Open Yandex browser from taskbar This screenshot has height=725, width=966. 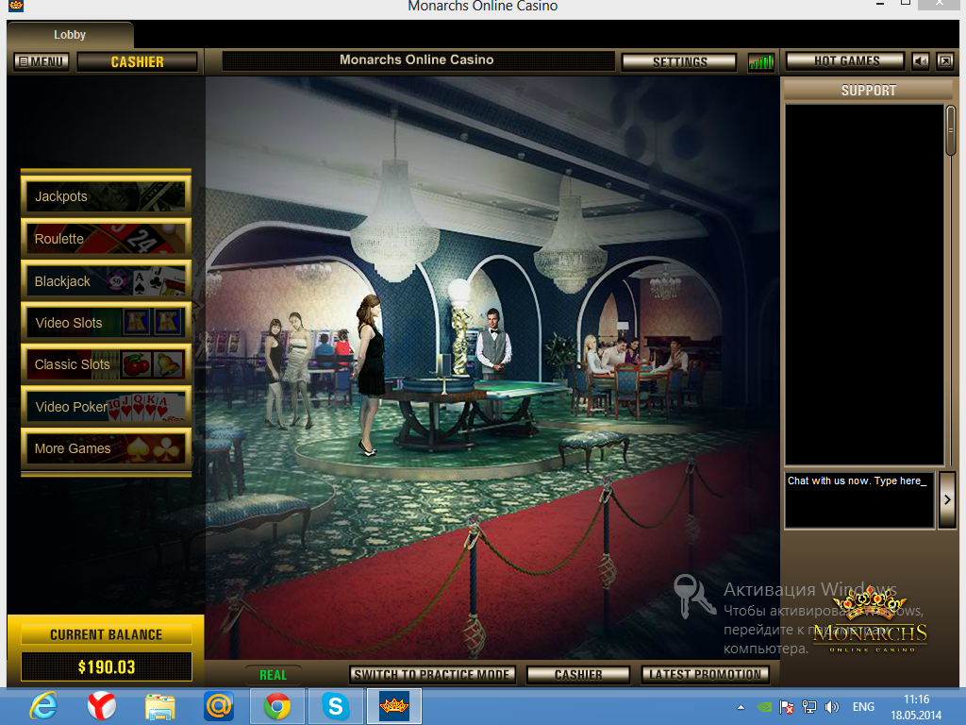click(x=102, y=706)
